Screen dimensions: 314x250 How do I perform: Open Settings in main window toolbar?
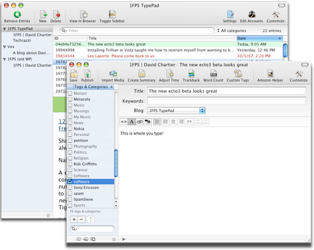pos(230,17)
